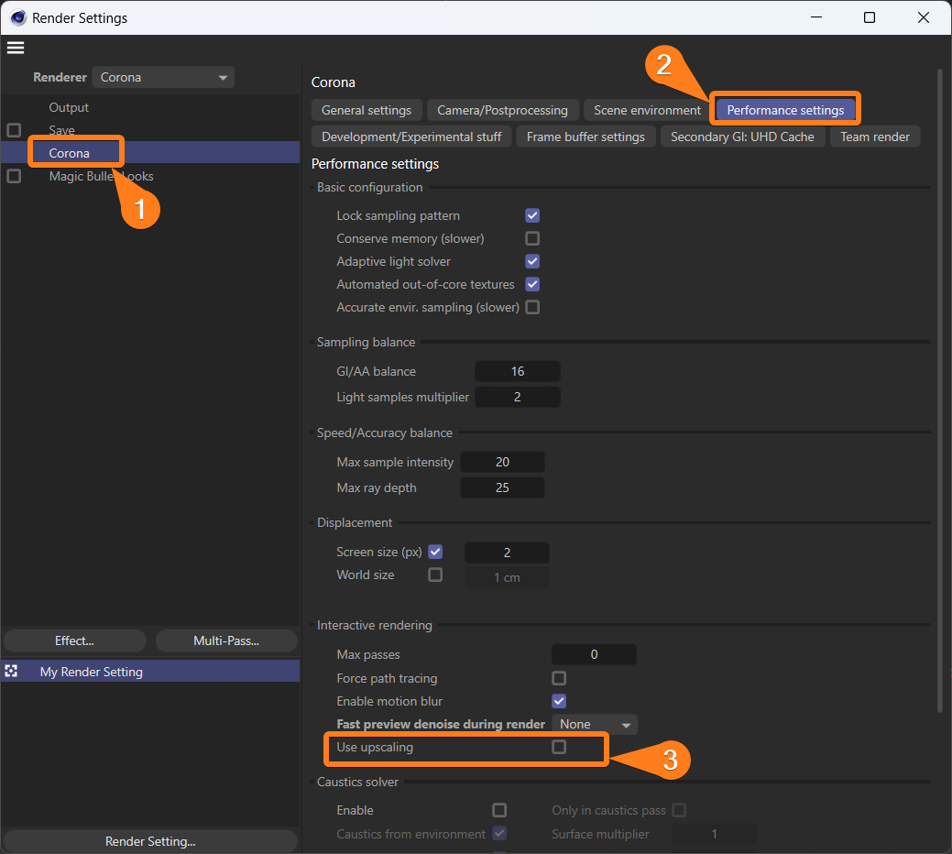This screenshot has width=952, height=854.
Task: Toggle Automated out-of-core textures checkbox
Action: click(532, 284)
